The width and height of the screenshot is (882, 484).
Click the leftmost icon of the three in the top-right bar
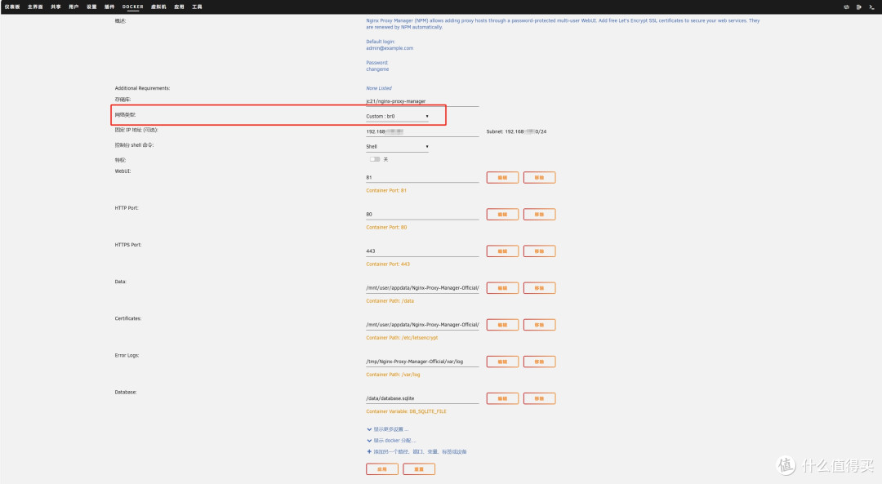pyautogui.click(x=846, y=7)
